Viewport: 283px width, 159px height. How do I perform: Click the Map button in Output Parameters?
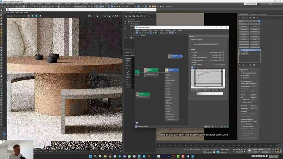[x=207, y=44]
